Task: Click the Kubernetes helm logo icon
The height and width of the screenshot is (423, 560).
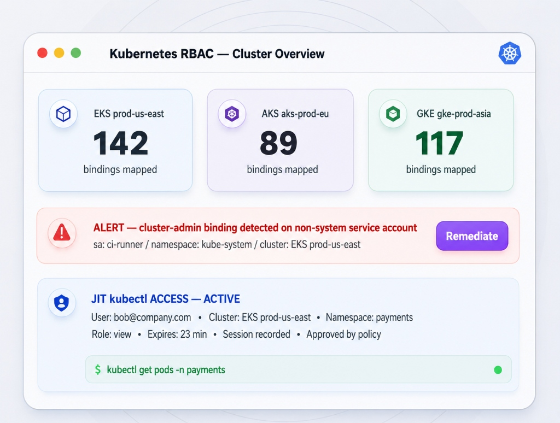Action: (510, 54)
